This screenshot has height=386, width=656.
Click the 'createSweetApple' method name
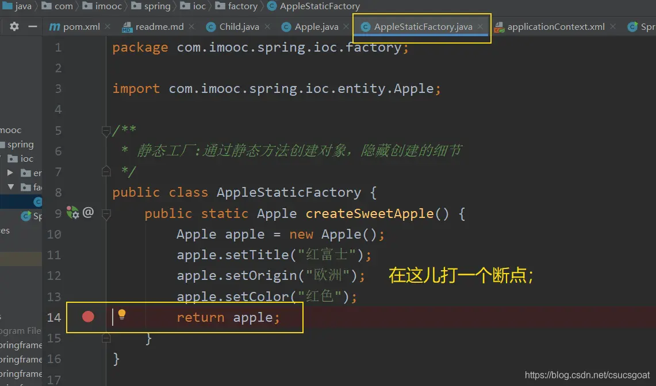pyautogui.click(x=370, y=214)
